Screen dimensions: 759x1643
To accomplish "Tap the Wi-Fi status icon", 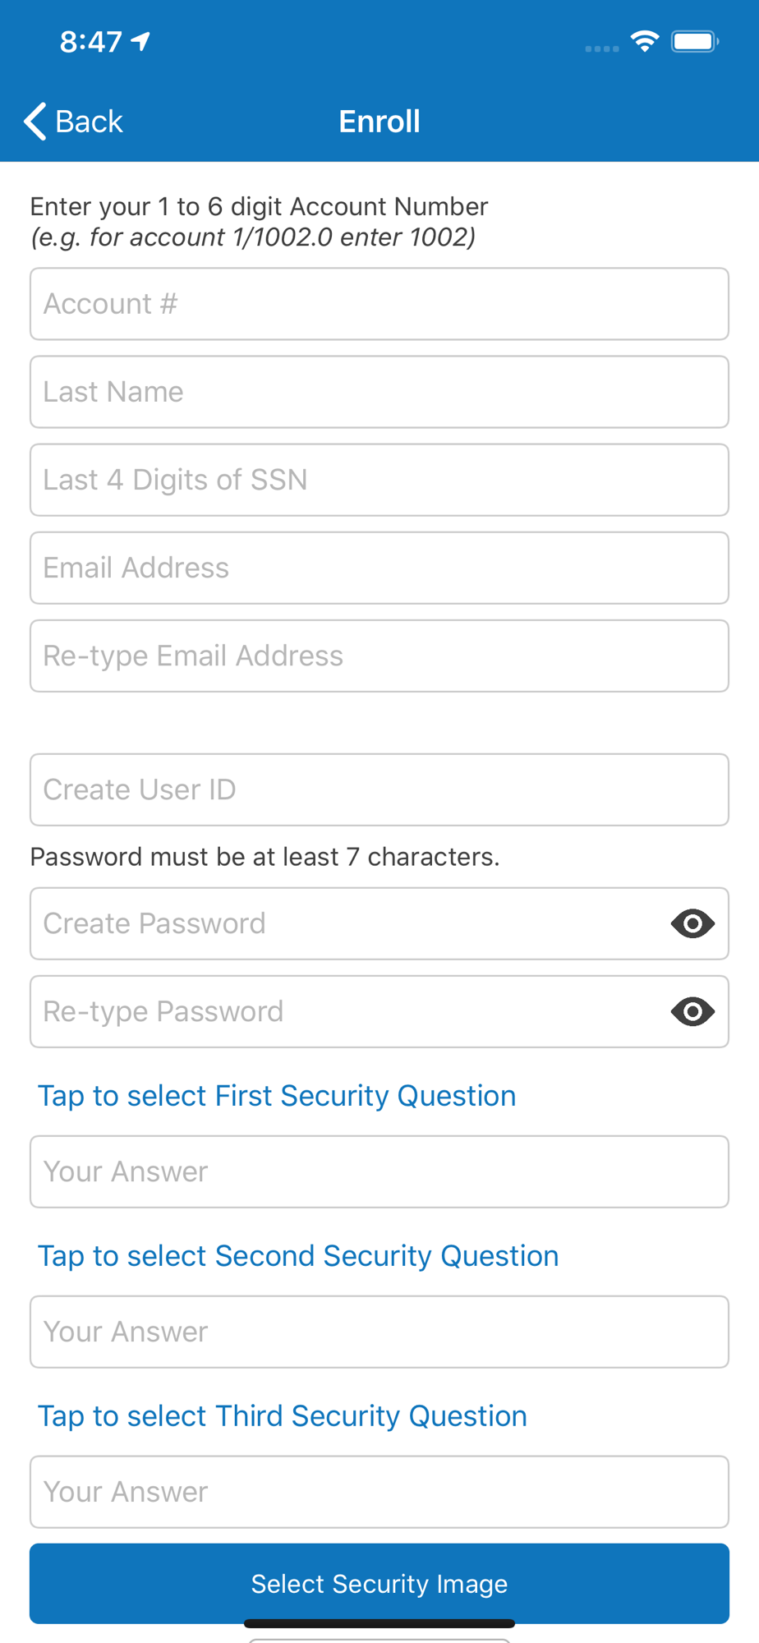I will (x=645, y=41).
